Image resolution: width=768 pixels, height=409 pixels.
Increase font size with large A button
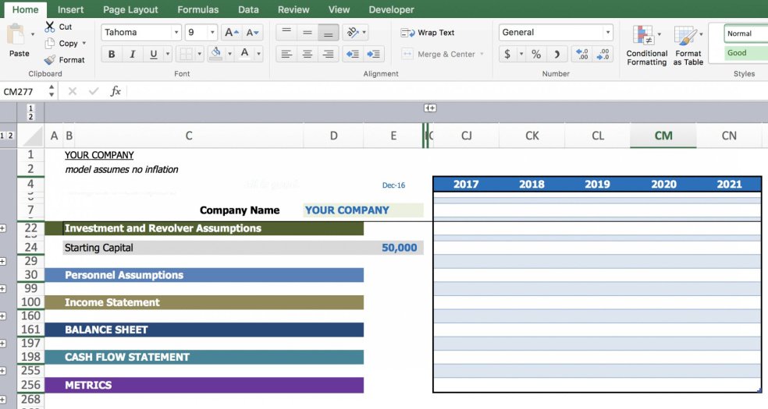click(231, 33)
